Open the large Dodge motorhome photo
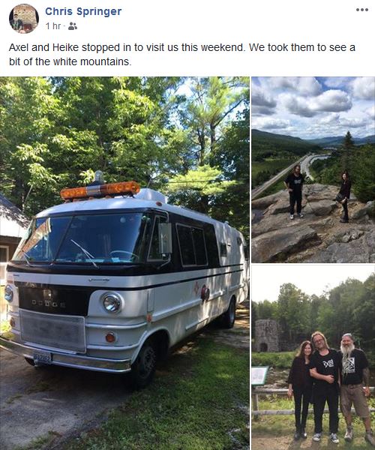 pyautogui.click(x=124, y=263)
